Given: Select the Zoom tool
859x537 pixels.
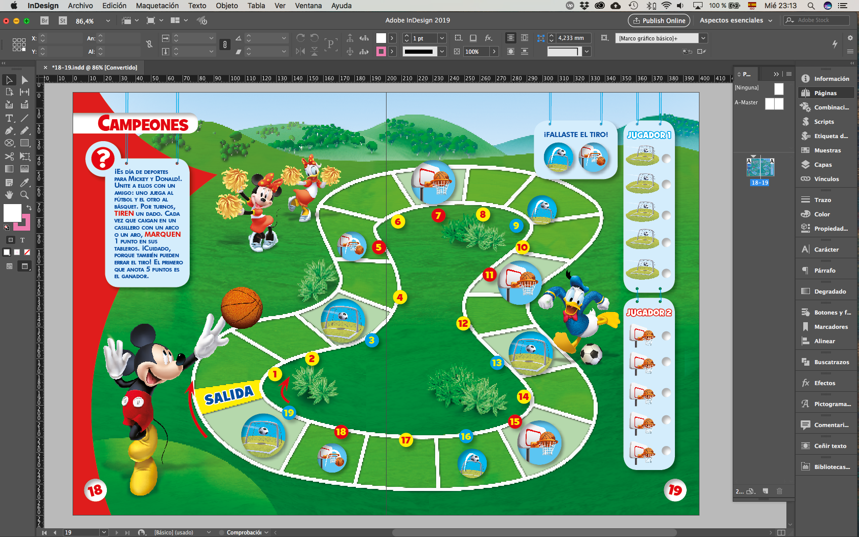Looking at the screenshot, I should (x=25, y=195).
